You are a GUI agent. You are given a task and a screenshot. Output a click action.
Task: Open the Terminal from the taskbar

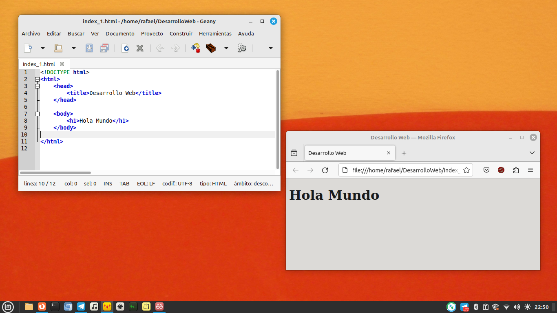coord(55,307)
